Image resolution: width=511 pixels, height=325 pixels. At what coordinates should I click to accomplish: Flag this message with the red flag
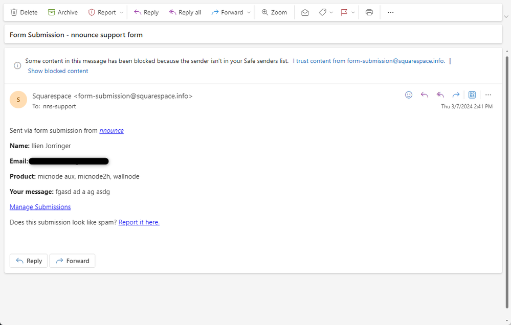point(344,12)
